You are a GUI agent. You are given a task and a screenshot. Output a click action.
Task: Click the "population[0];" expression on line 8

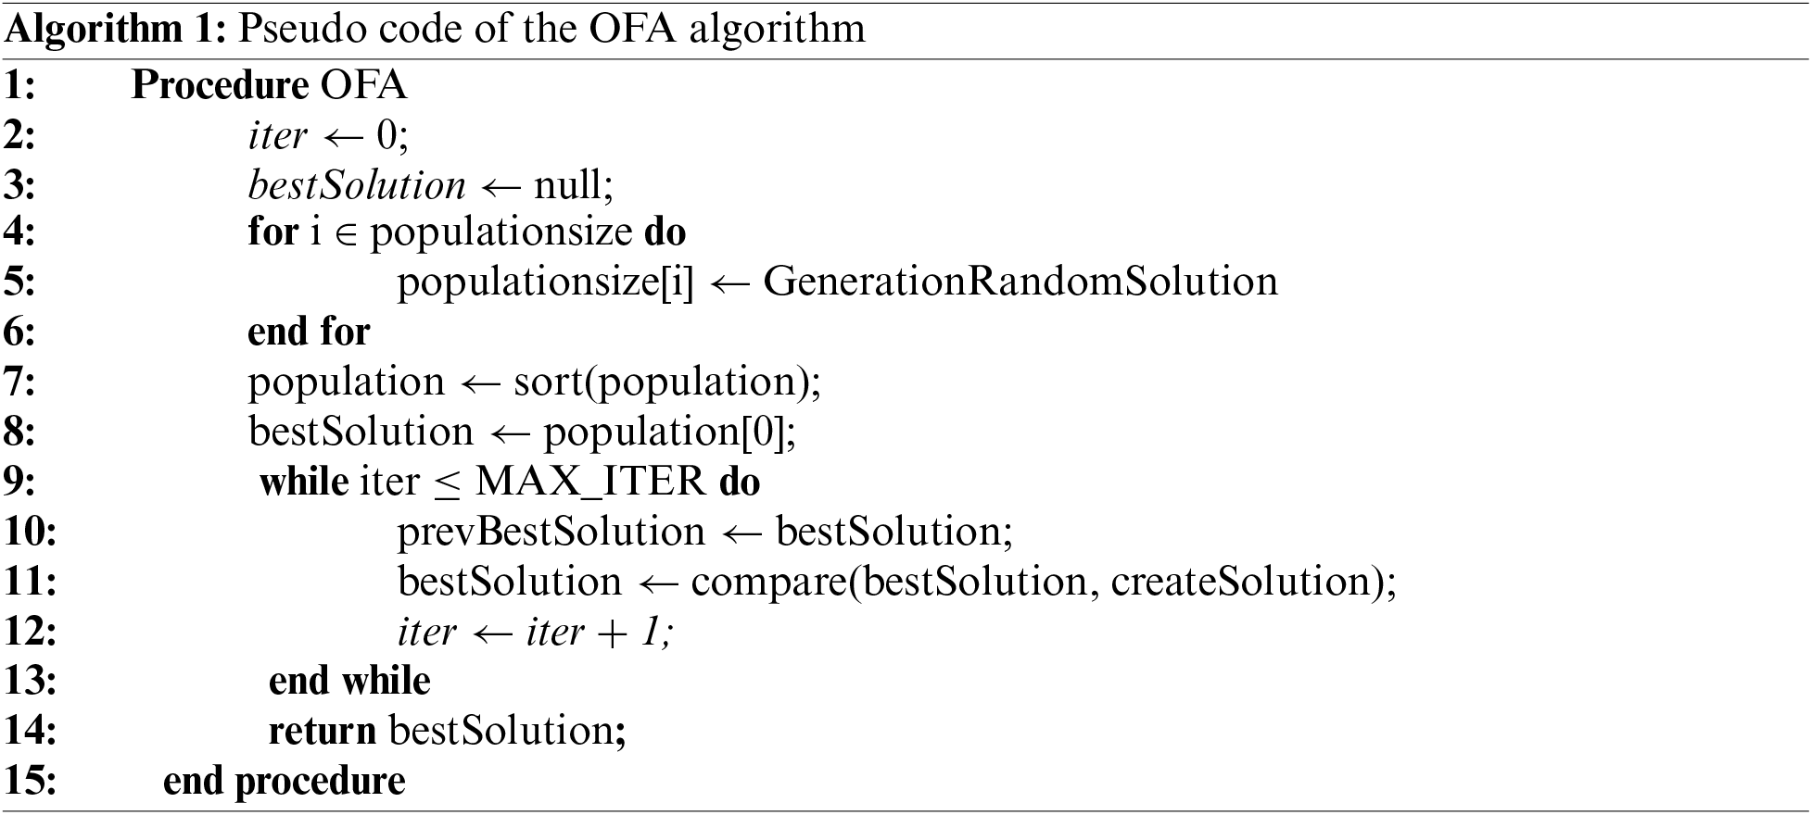[x=669, y=432]
